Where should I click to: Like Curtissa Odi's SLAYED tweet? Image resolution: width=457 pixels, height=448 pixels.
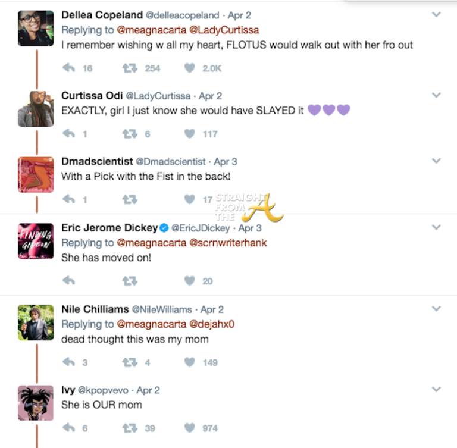click(189, 134)
